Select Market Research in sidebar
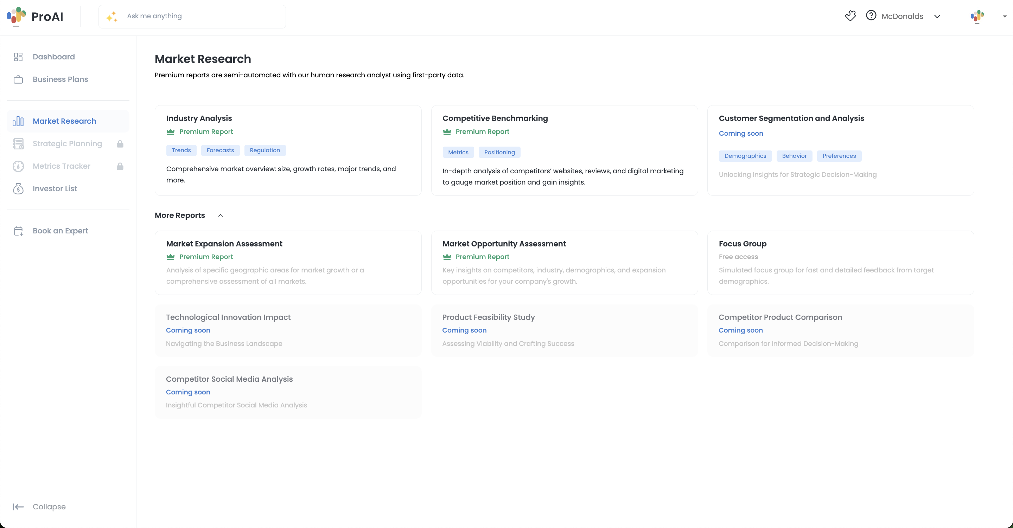 64,121
